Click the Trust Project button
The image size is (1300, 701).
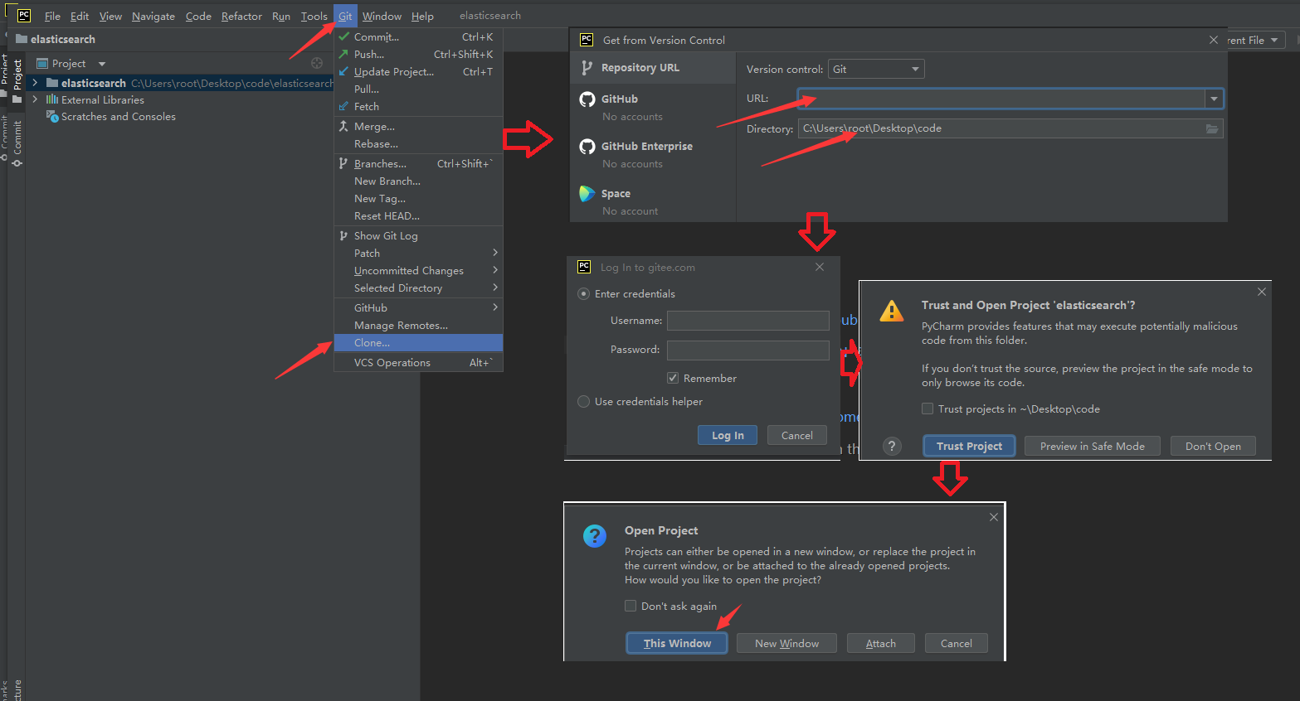pyautogui.click(x=969, y=446)
